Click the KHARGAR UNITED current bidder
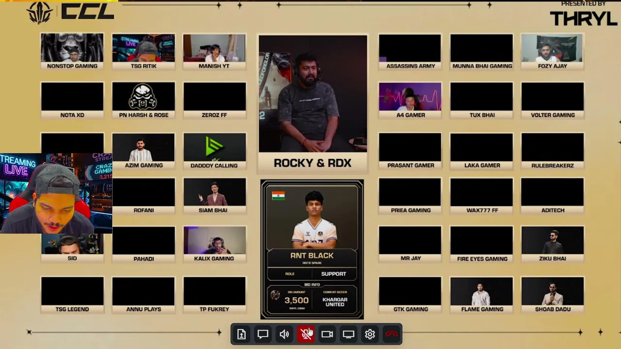Viewport: 621px width, 349px height. point(335,302)
